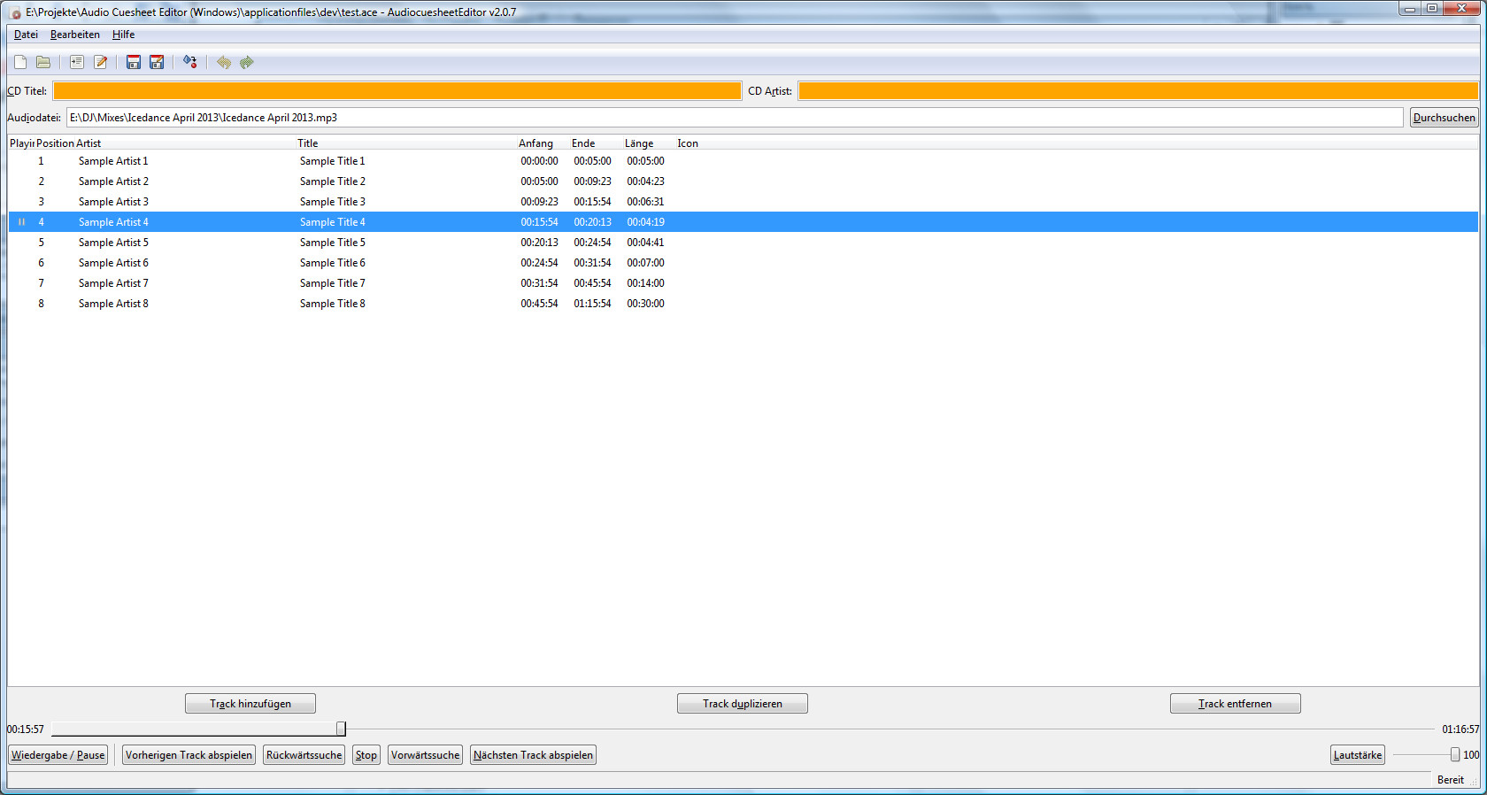Click the volume slider thumb
Viewport: 1487px width, 795px height.
coord(1454,755)
